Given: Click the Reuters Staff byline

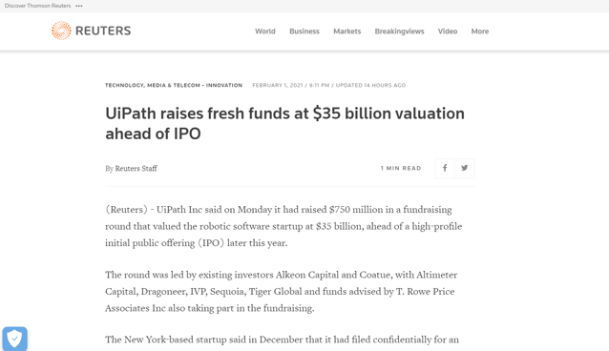Looking at the screenshot, I should click(x=136, y=169).
